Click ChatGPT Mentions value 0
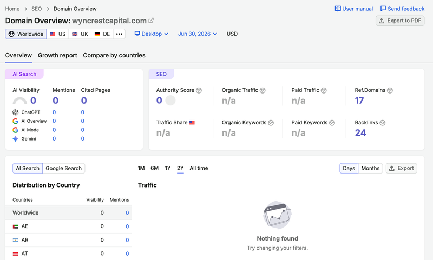The image size is (433, 260). (x=54, y=112)
